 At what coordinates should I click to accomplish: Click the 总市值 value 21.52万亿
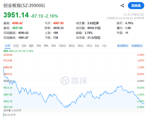coord(94,38)
